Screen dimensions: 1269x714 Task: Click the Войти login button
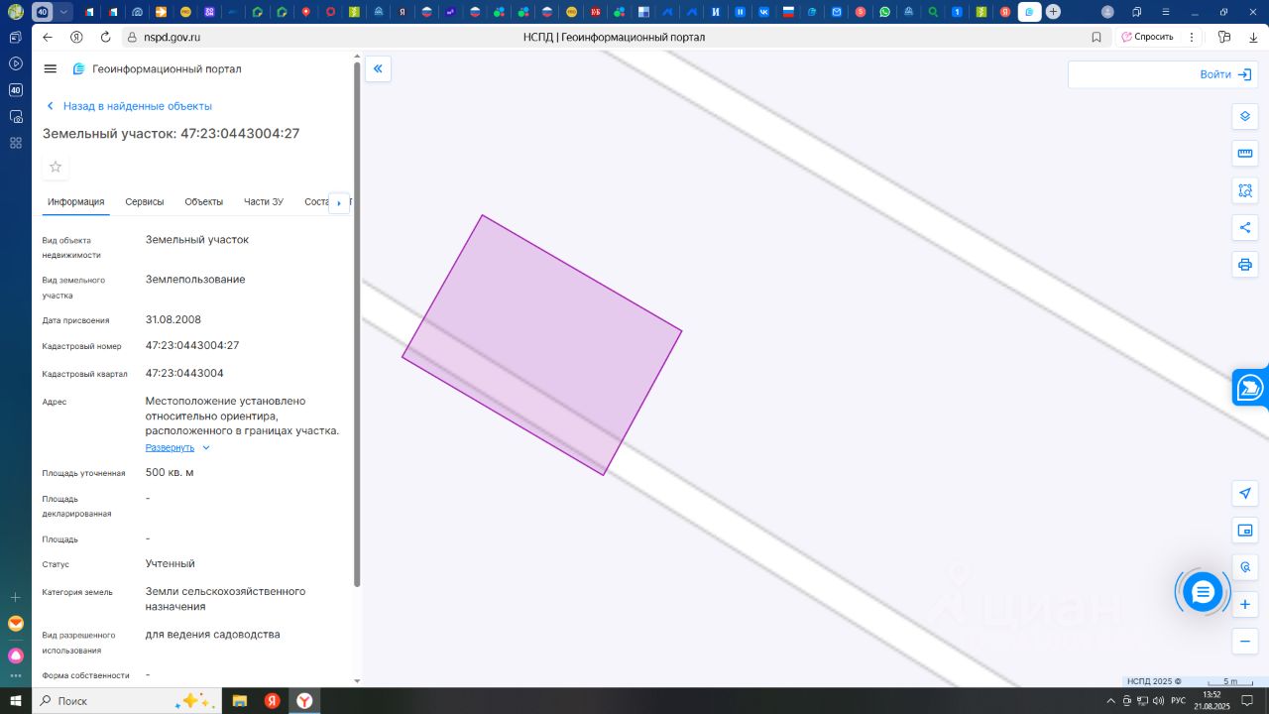coord(1225,74)
